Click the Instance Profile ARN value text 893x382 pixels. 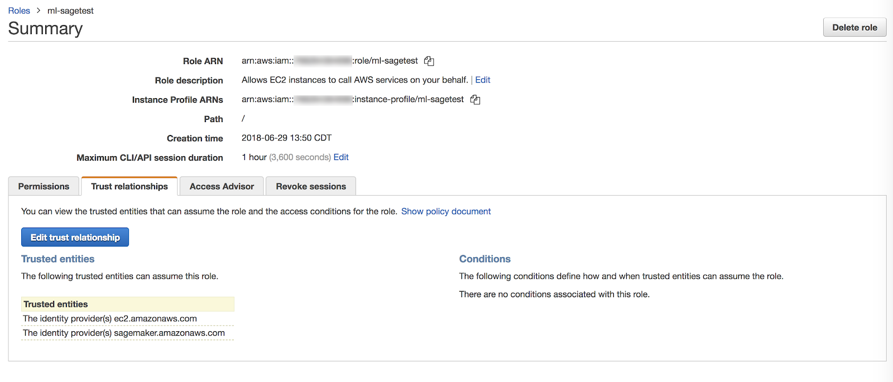point(352,99)
